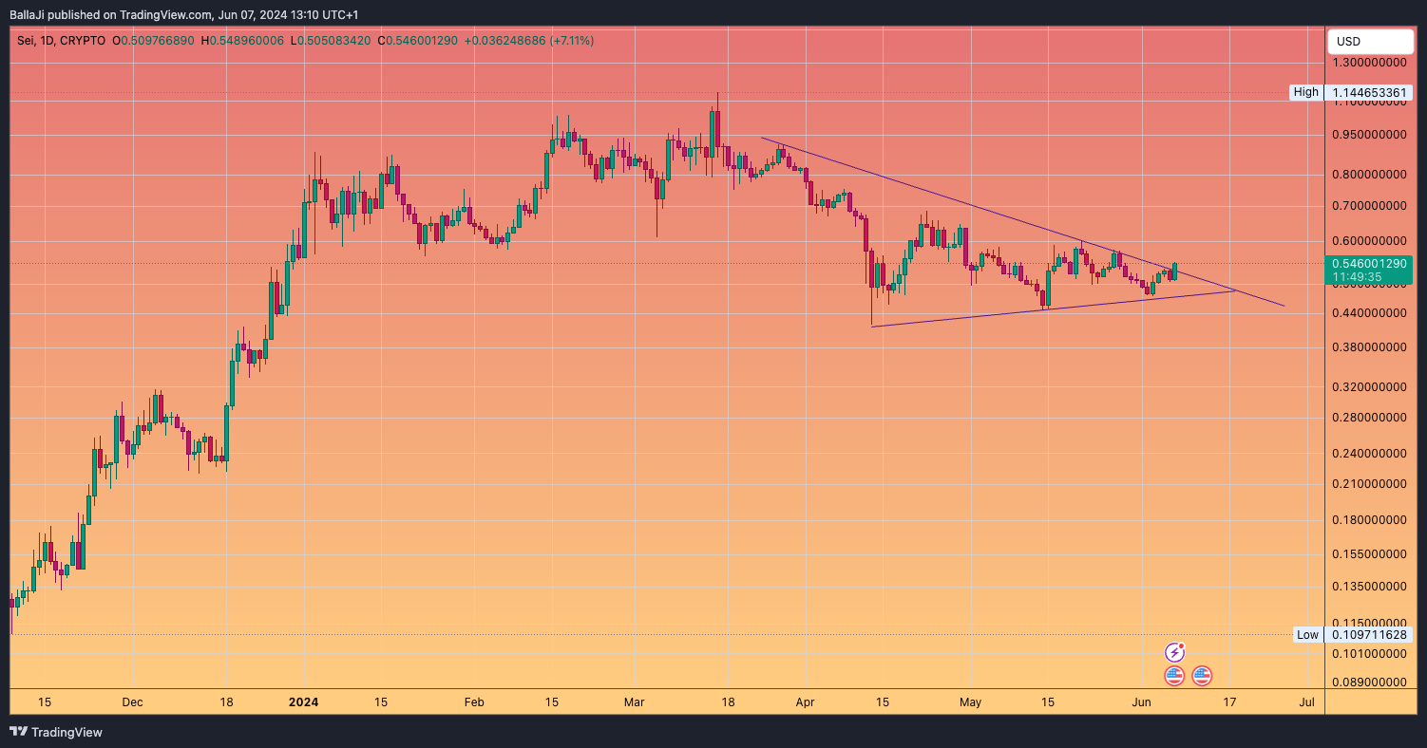This screenshot has width=1427, height=748.
Task: Click the Mar label on the time axis
Action: (635, 702)
